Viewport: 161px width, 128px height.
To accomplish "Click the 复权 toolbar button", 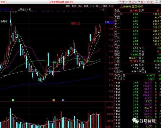I will pos(68,6).
